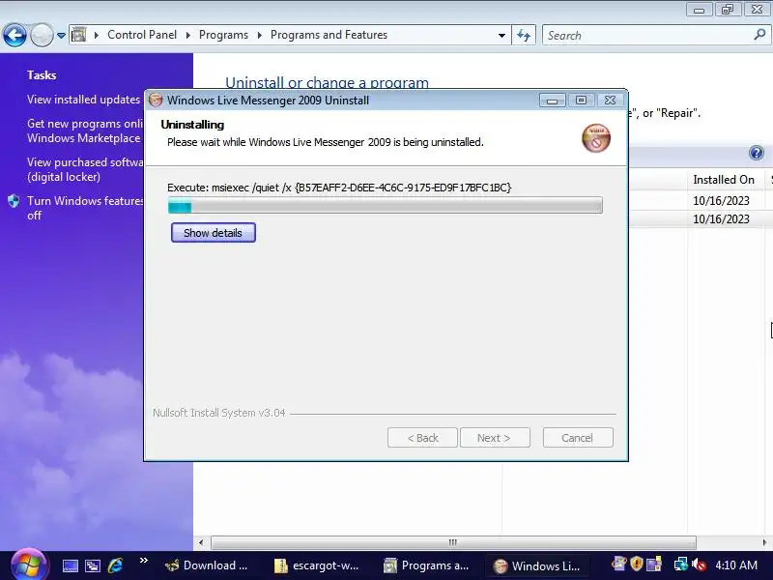This screenshot has height=580, width=773.
Task: Click the Show details button
Action: 213,233
